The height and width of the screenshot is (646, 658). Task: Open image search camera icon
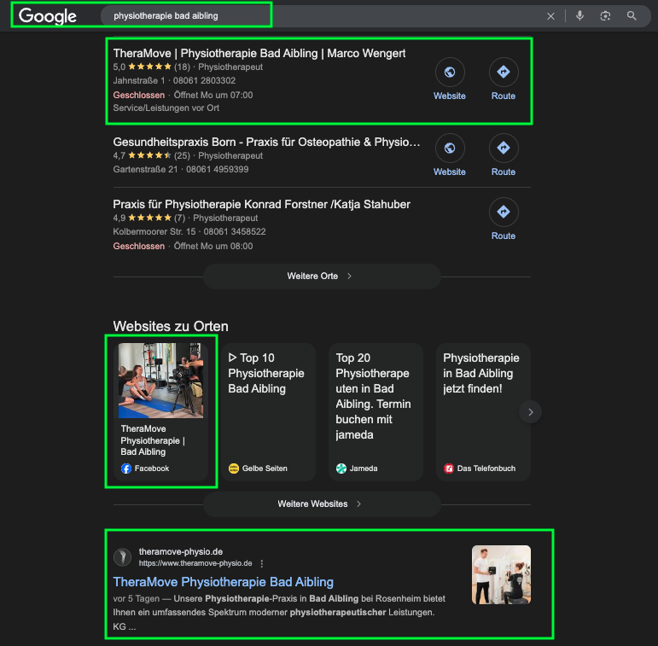605,16
